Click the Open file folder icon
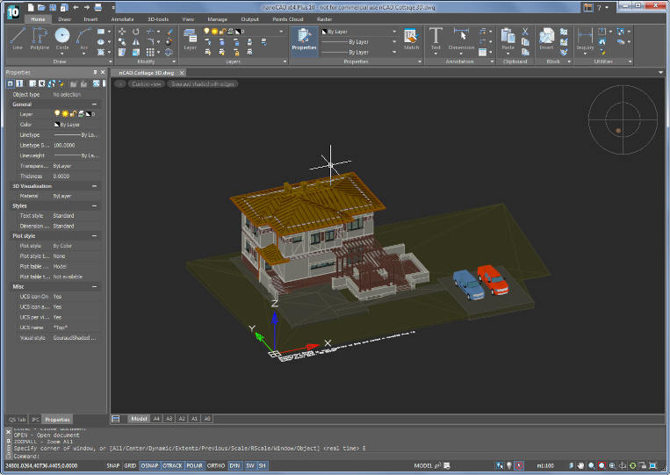This screenshot has height=475, width=670. point(41,7)
